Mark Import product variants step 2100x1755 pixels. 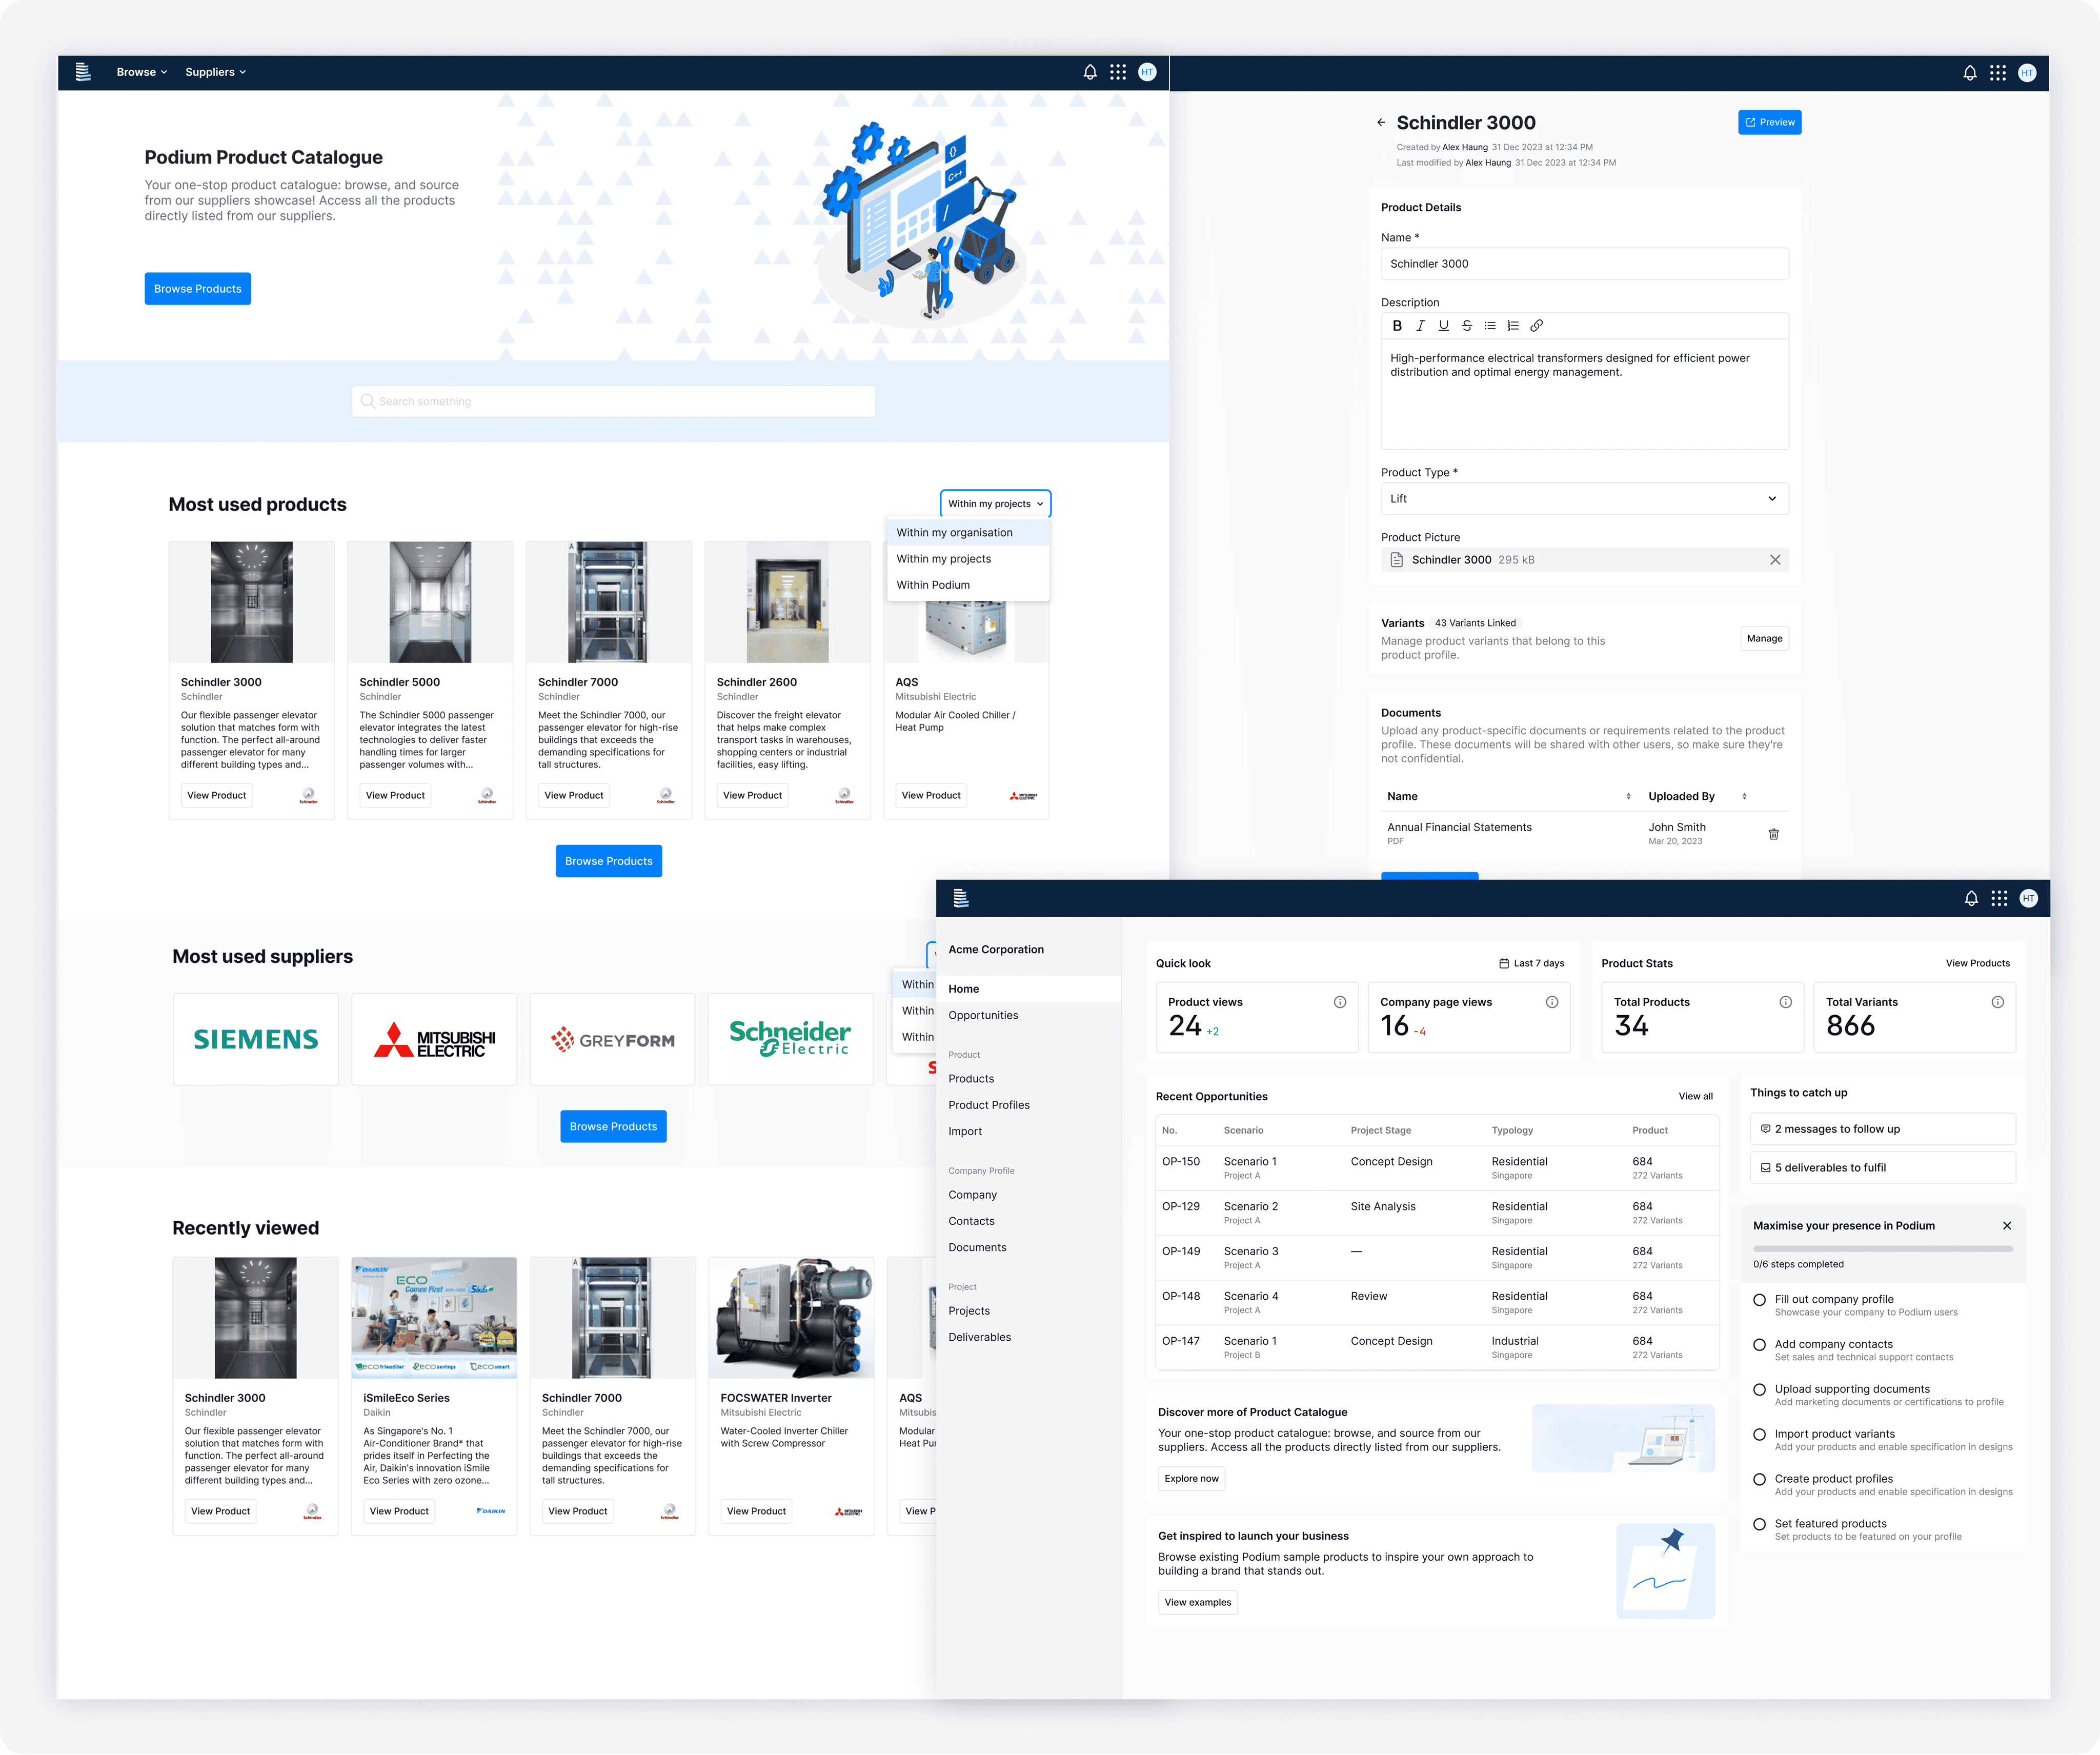pyautogui.click(x=1759, y=1434)
